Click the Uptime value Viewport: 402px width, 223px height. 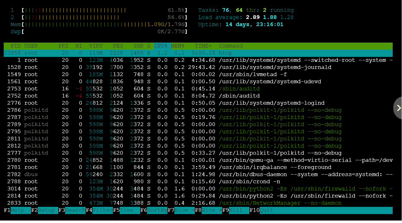pos(254,25)
